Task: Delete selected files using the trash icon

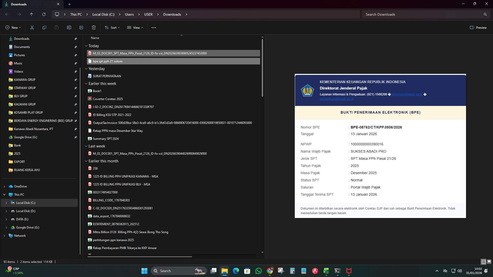Action: pos(94,27)
